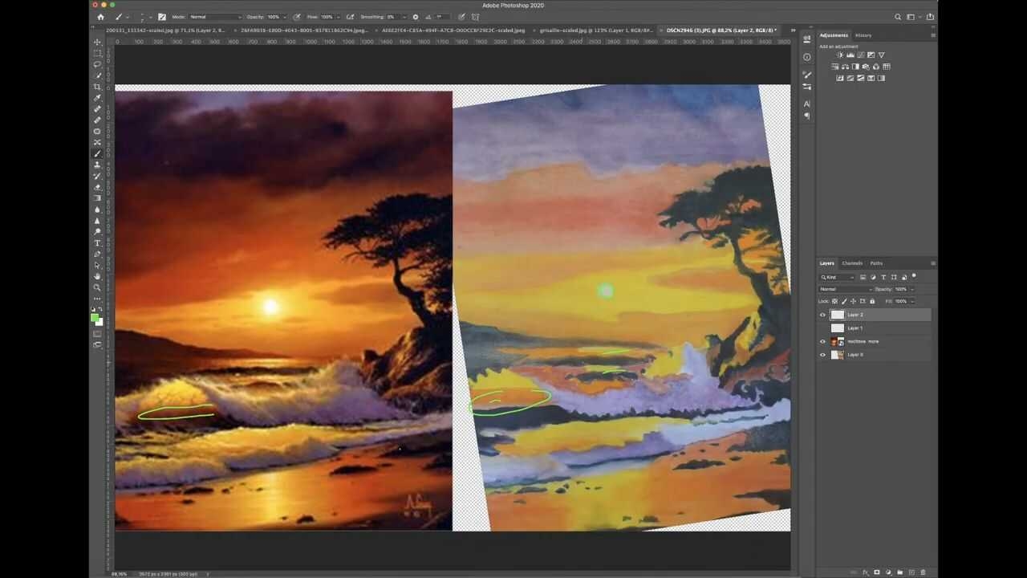
Task: Select the Eraser tool
Action: (98, 187)
